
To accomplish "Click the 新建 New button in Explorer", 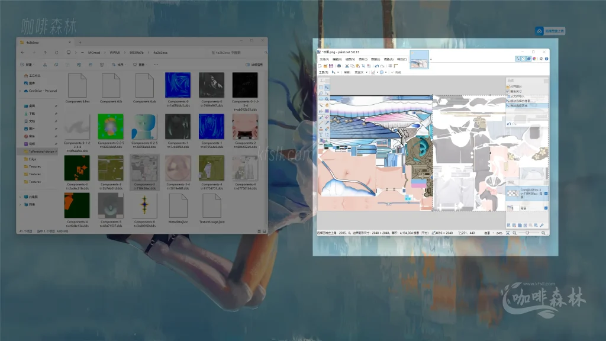I will (x=27, y=65).
